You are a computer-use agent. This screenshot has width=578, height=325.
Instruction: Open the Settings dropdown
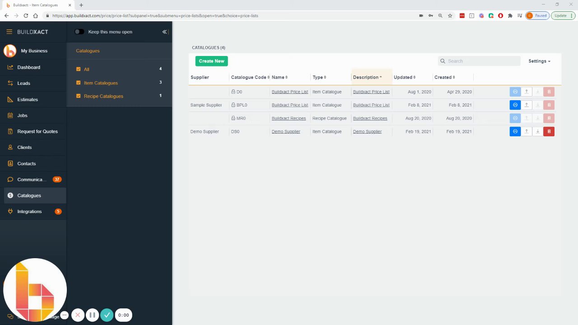539,61
